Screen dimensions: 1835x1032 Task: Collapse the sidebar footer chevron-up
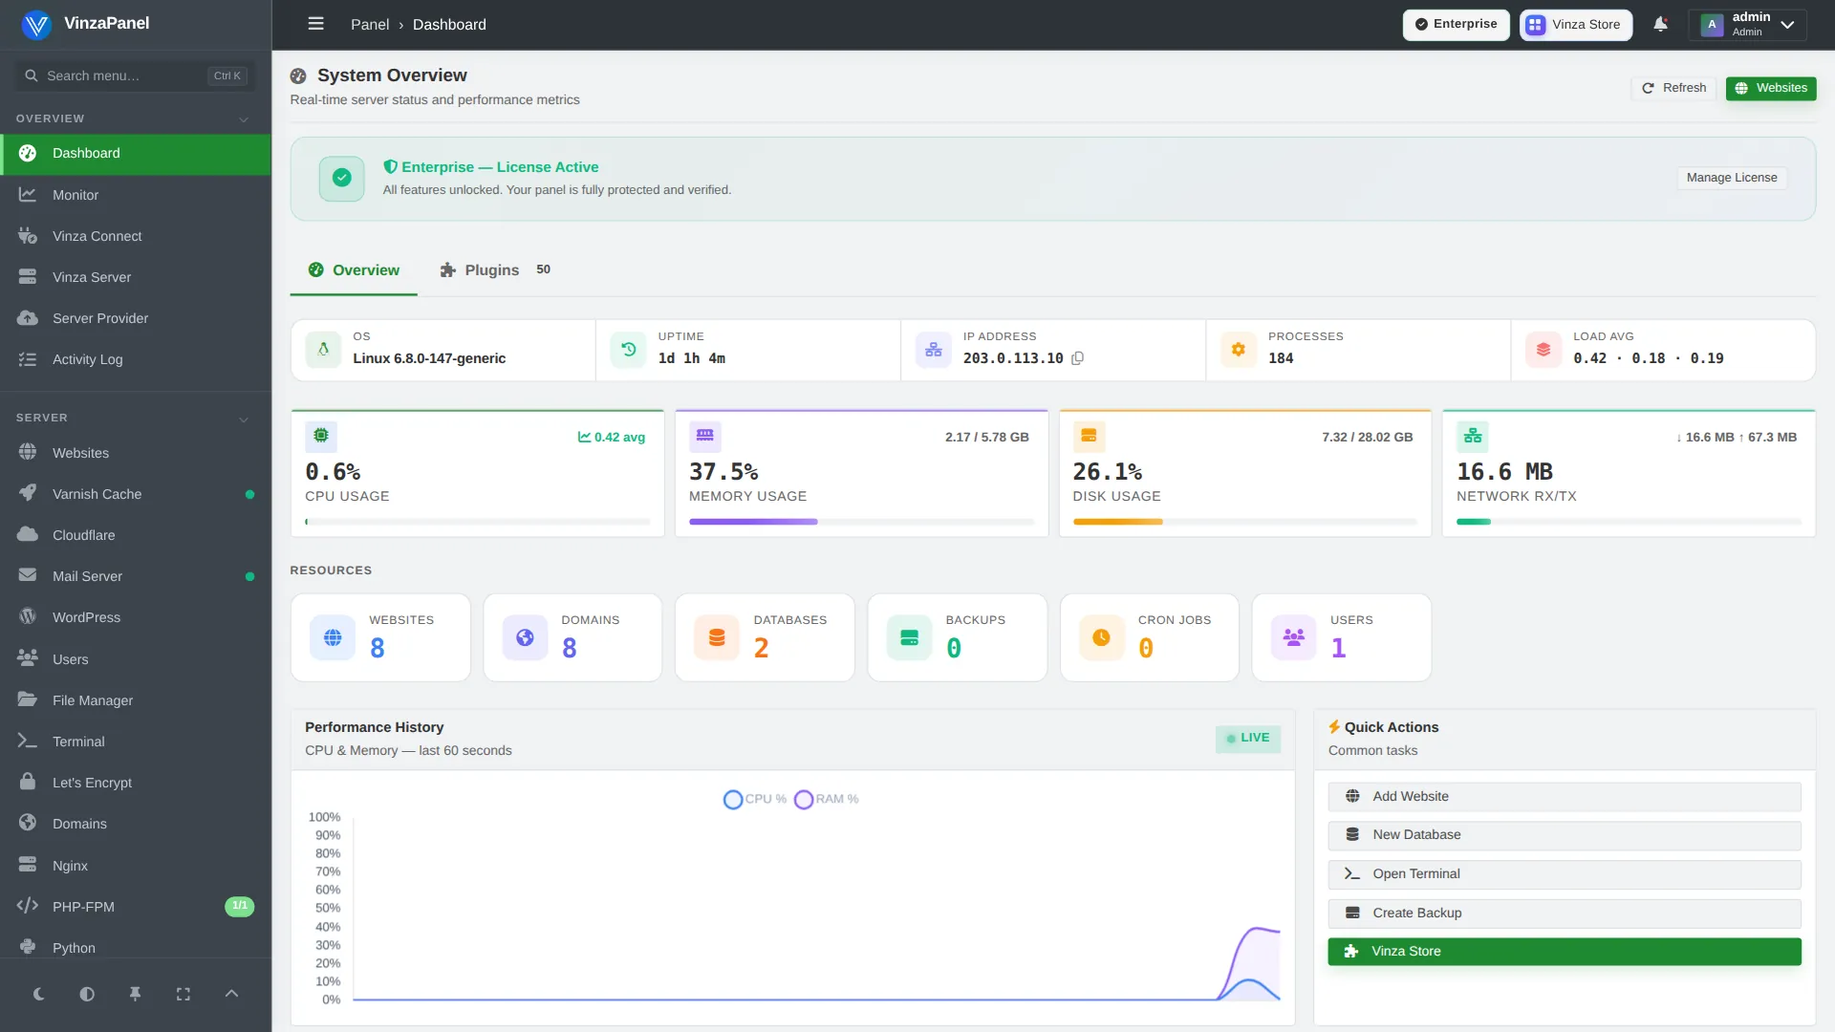pyautogui.click(x=231, y=994)
